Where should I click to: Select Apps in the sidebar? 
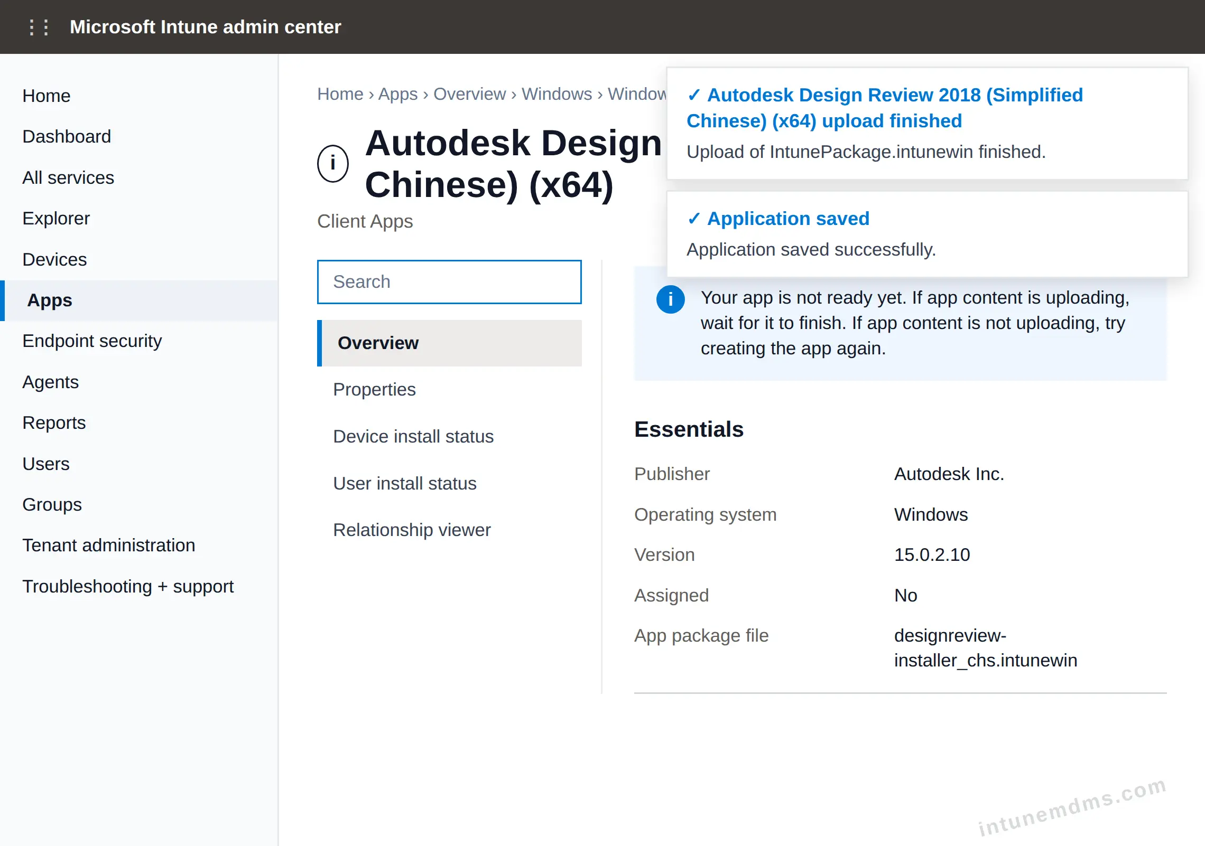tap(140, 300)
